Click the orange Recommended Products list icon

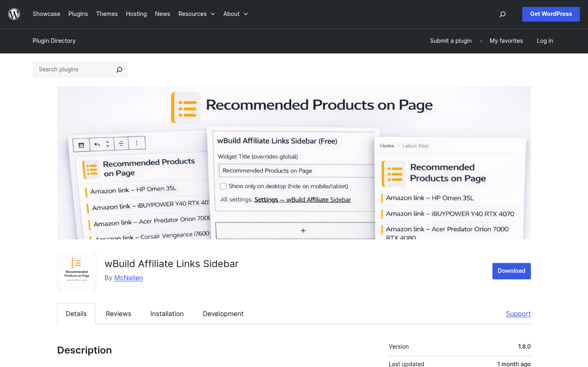pyautogui.click(x=91, y=169)
